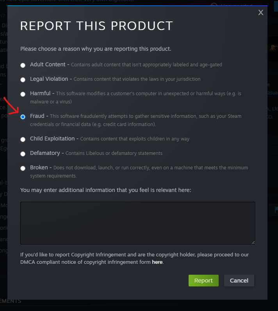Click the 'Child Exploitation' label text
Viewport: 278px width, 311px height.
52,139
